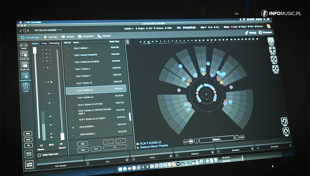The height and width of the screenshot is (176, 310).
Task: Open the IPN SZLAKI NADZIEI project dropdown
Action: [48, 30]
